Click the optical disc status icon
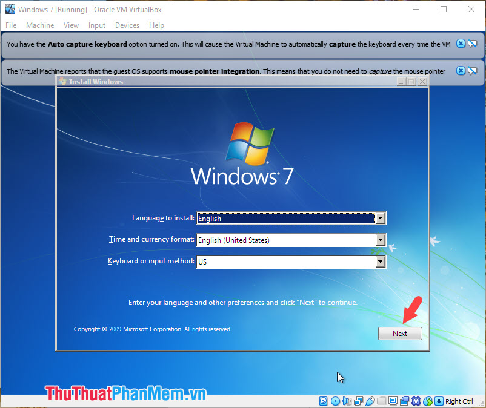This screenshot has width=486, height=408. pyautogui.click(x=335, y=401)
